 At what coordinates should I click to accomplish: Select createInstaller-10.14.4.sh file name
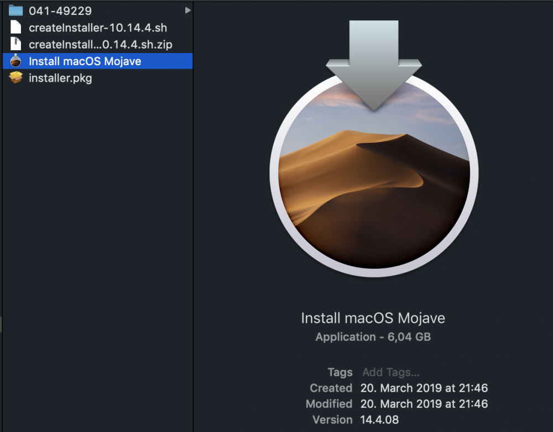pyautogui.click(x=98, y=28)
